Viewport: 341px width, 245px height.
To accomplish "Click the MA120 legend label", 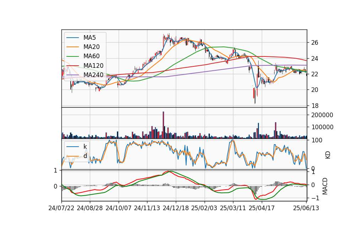I will click(93, 65).
